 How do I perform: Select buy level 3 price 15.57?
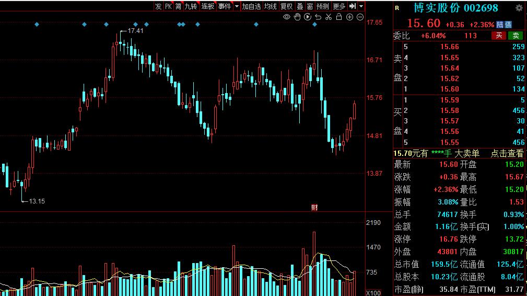coord(450,121)
